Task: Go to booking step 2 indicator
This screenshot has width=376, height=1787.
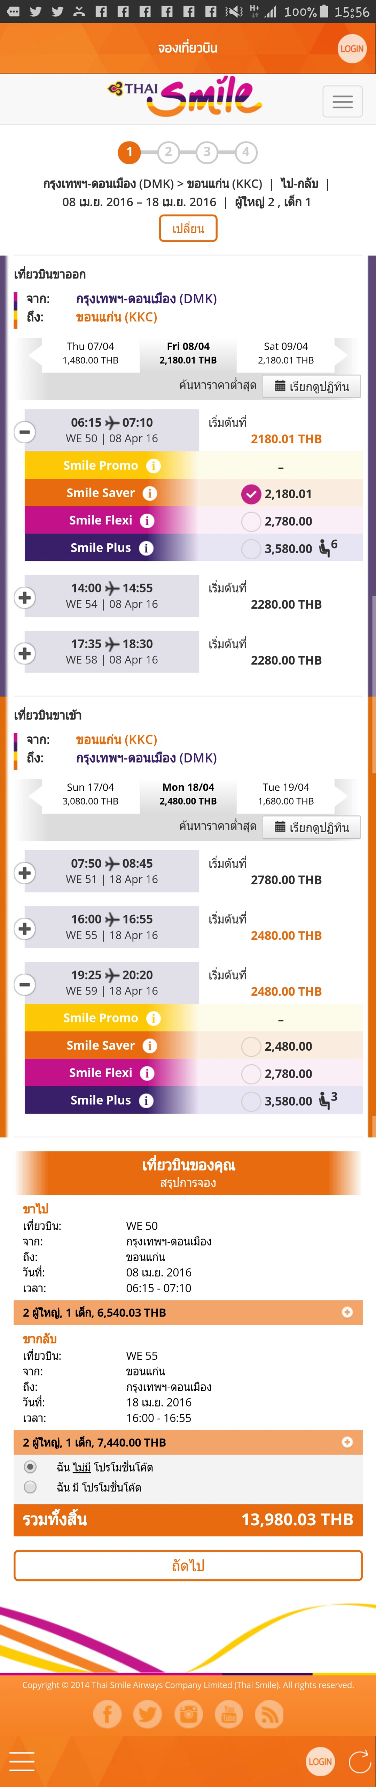Action: (168, 152)
